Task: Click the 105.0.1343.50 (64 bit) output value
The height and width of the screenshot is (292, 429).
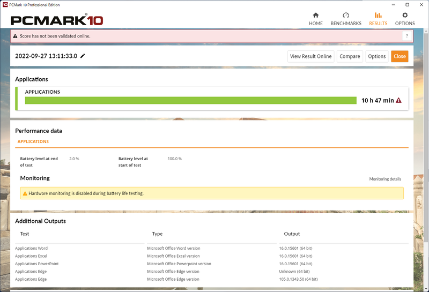Action: 298,279
